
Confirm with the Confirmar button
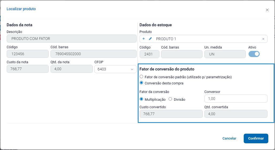tap(256, 138)
